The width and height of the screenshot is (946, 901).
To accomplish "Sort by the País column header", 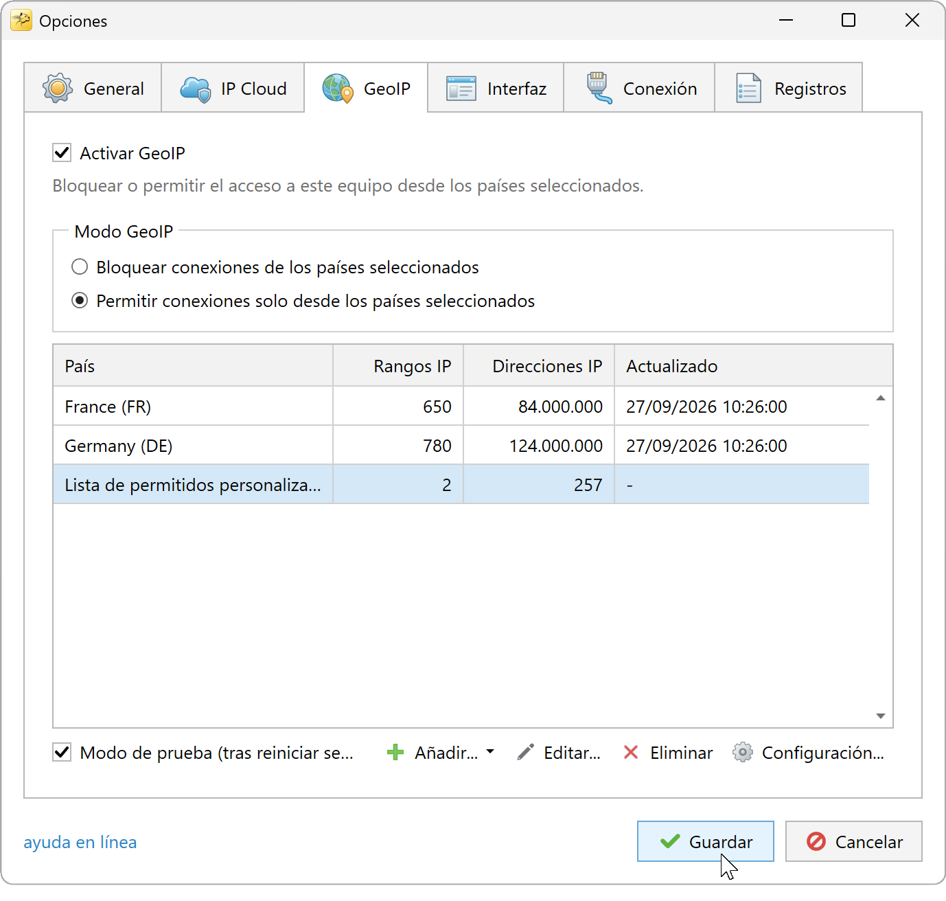I will [x=193, y=366].
